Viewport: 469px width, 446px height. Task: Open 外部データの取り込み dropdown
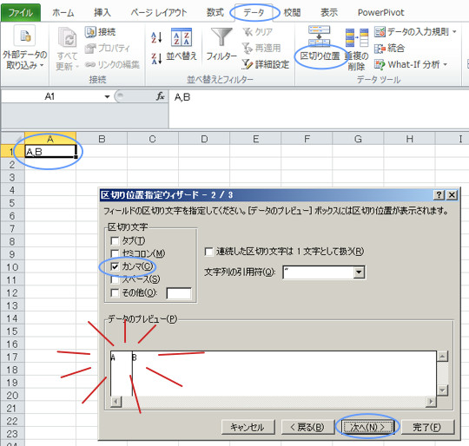click(24, 48)
